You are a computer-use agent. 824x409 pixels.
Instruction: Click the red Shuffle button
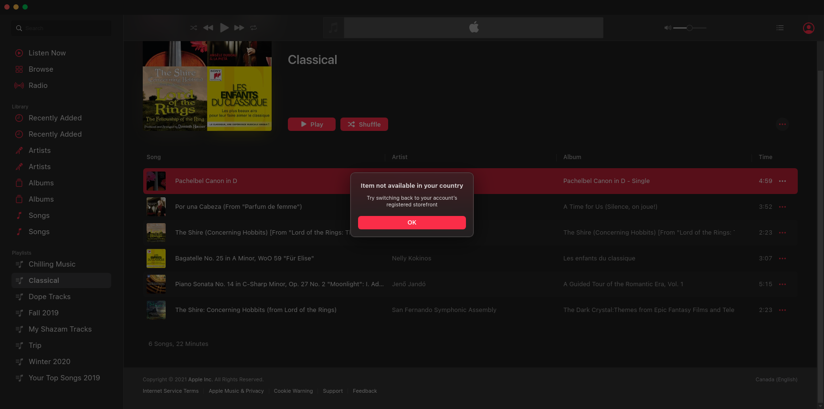coord(364,124)
